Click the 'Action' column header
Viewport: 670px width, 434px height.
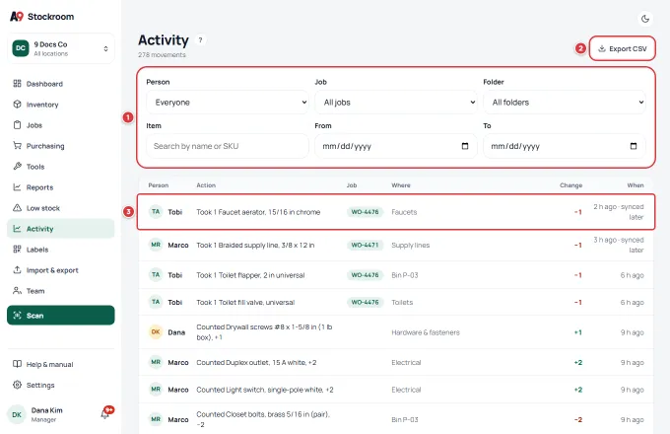[206, 185]
